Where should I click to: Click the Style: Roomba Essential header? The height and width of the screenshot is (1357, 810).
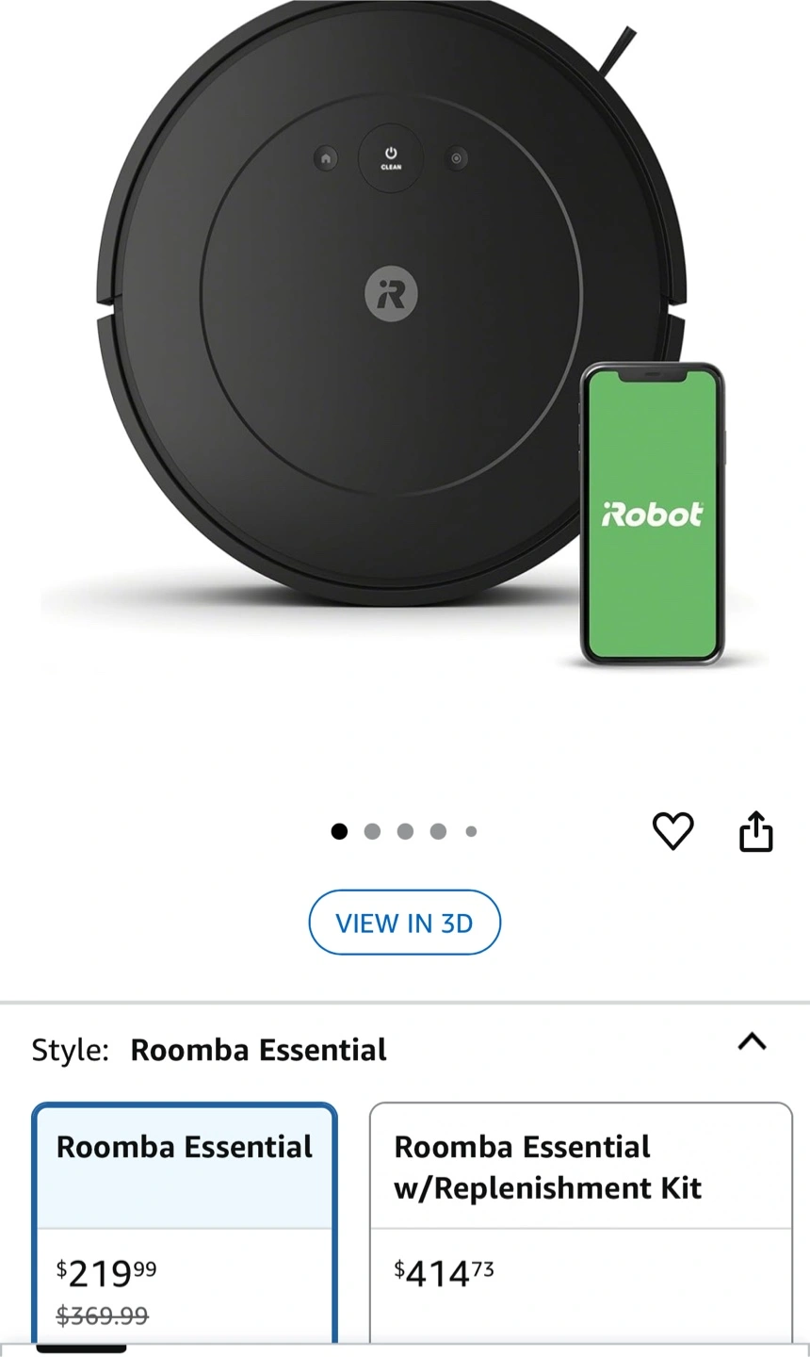pos(209,1050)
